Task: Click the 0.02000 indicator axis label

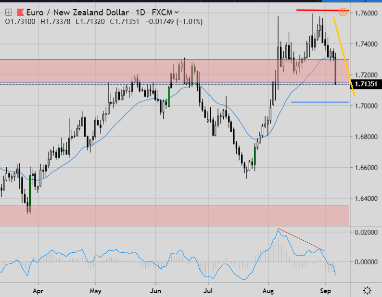Action: click(366, 232)
